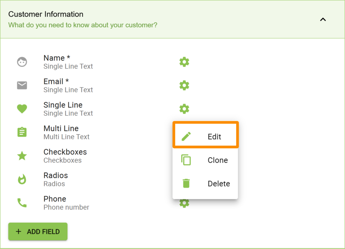Viewport: 345px width, 249px height.
Task: Click the 'What do you need to know' subtitle
Action: (83, 25)
